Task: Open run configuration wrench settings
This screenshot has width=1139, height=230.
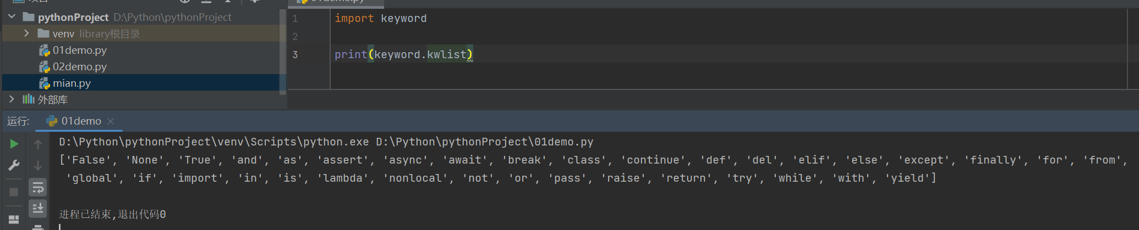Action: 14,165
